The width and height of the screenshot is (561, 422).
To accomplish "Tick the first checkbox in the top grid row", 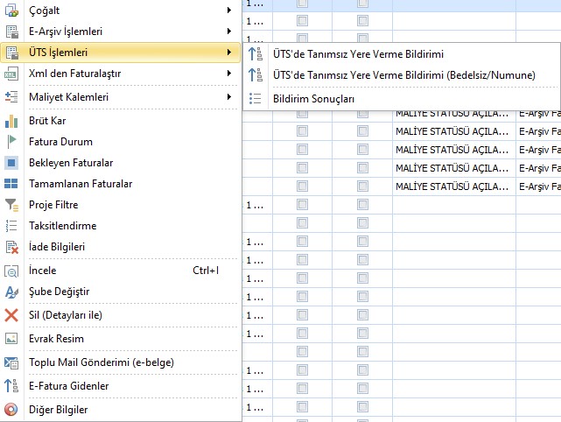I will click(x=302, y=4).
